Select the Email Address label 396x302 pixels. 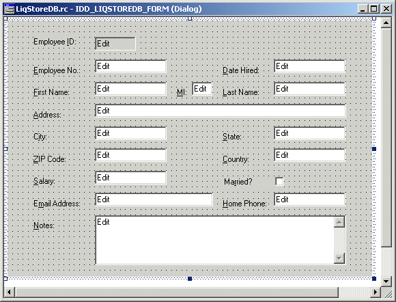click(x=57, y=204)
